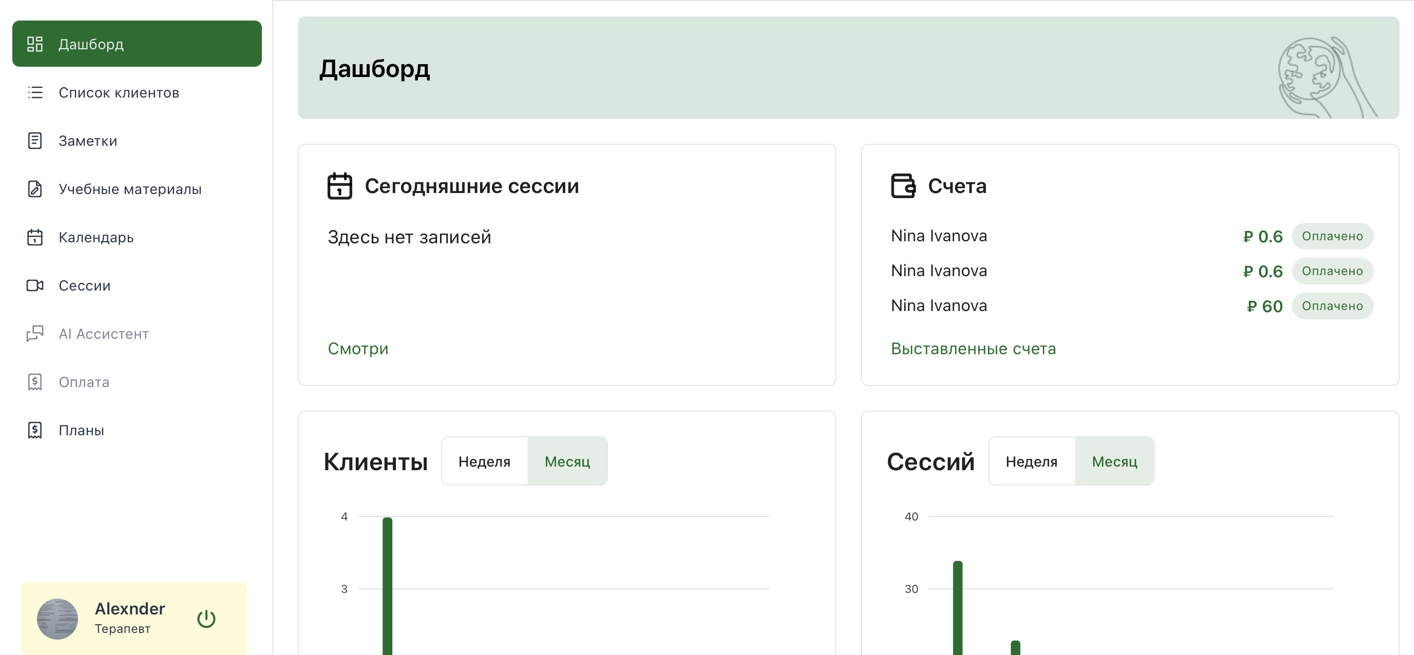Click the list icon beside Список клиентов
This screenshot has height=655, width=1414.
35,92
